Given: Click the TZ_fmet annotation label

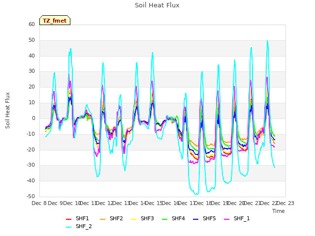Looking at the screenshot, I should [x=55, y=21].
